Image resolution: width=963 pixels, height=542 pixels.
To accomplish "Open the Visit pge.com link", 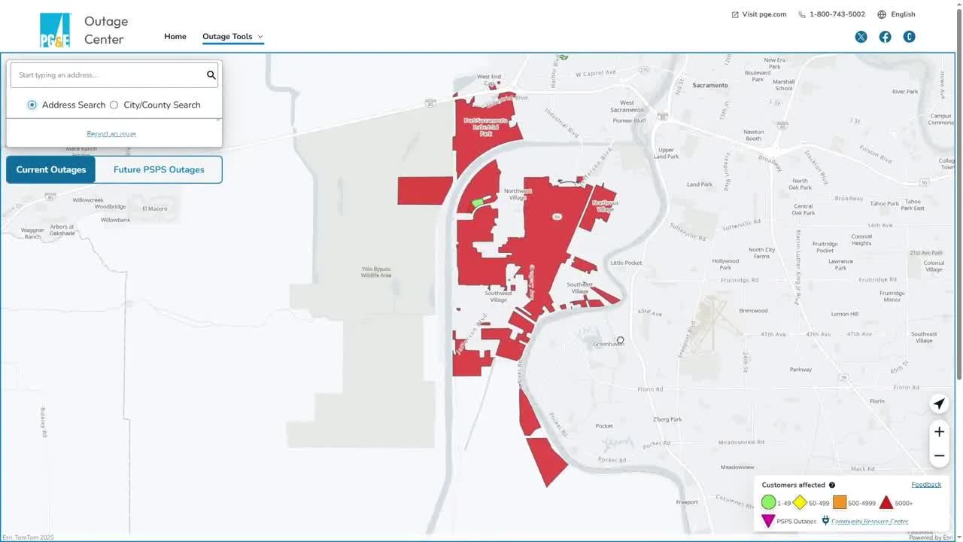I will (x=764, y=14).
